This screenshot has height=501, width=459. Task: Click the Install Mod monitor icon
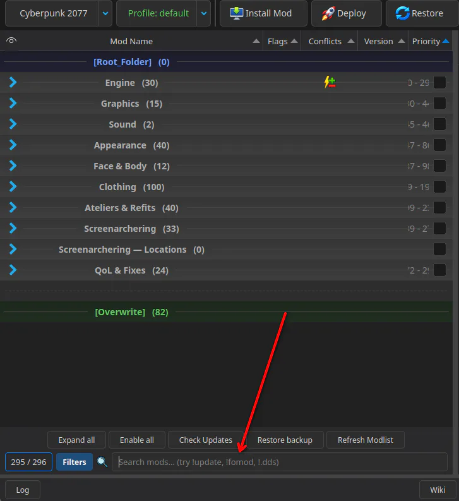coord(236,13)
